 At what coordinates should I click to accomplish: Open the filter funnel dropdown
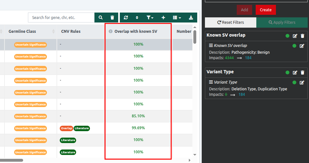tap(150, 18)
